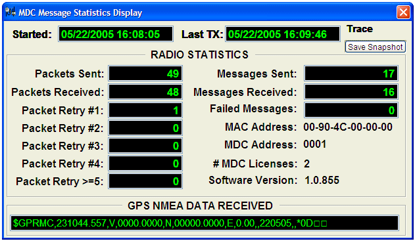Click the Packet Retry #1 value box
The width and height of the screenshot is (415, 241).
tap(145, 110)
